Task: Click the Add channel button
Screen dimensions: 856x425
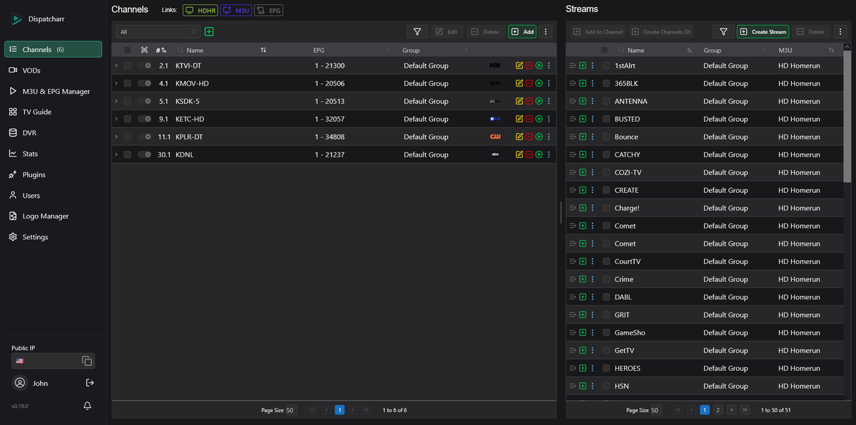Action: pyautogui.click(x=522, y=31)
